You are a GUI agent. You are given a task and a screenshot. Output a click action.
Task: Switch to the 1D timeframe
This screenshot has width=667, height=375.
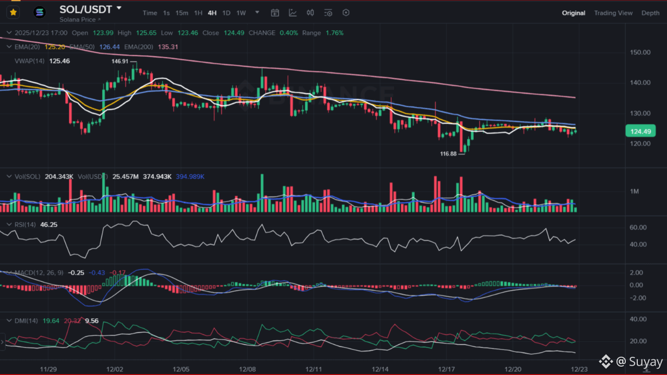226,13
